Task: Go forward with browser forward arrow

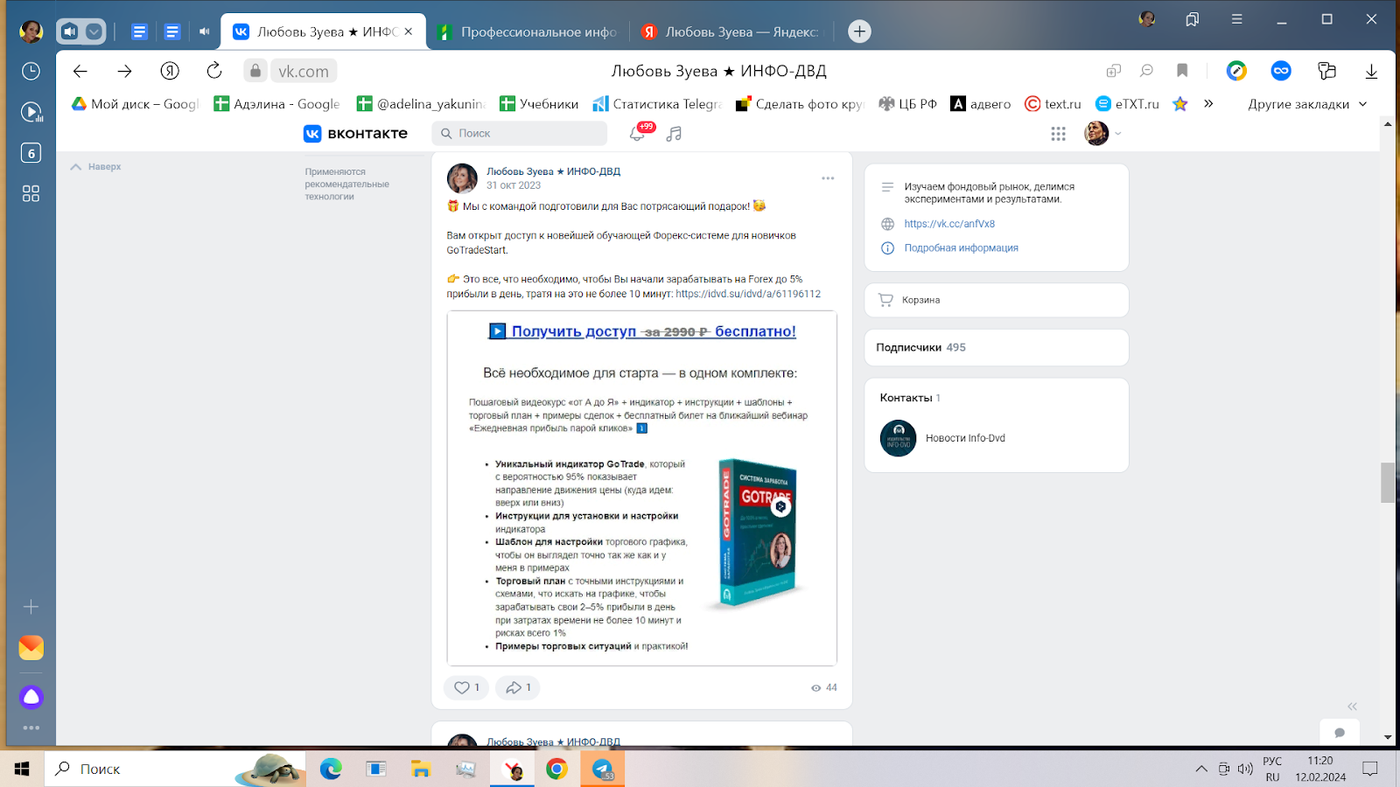Action: [x=124, y=71]
